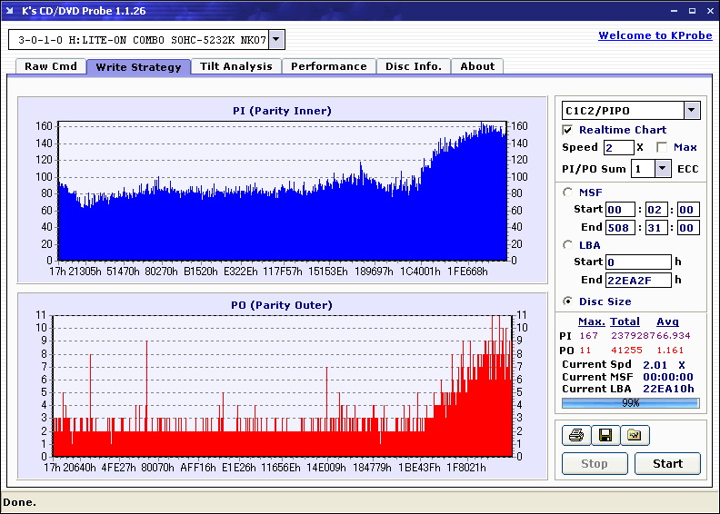Click the yellow icon right of the save button
The height and width of the screenshot is (514, 720).
(635, 436)
